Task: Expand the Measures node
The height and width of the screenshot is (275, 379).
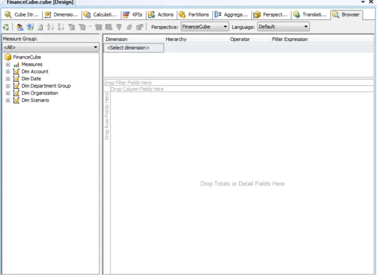Action: point(8,64)
